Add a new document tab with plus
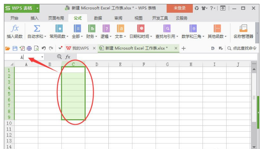This screenshot has height=149, width=261. pos(184,48)
